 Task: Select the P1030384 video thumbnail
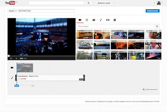102,55
